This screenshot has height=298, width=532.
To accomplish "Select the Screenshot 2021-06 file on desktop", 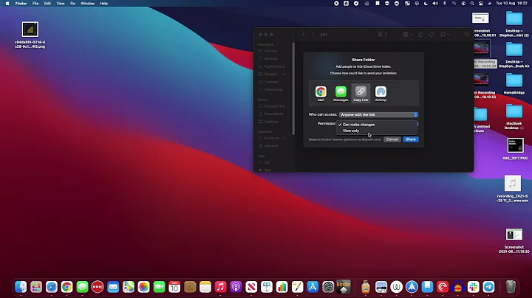I will click(514, 240).
